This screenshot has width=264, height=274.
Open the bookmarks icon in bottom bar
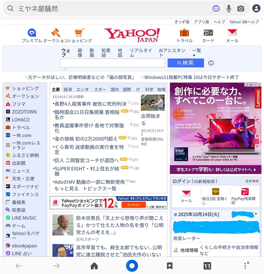170,266
